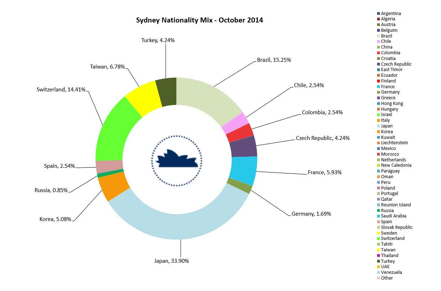Click the purple Czech Republic segment
Screen dimensions: 441x291
click(243, 147)
